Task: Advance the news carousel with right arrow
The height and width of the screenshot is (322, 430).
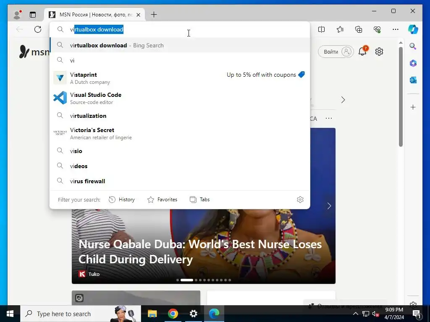Action: 329,205
